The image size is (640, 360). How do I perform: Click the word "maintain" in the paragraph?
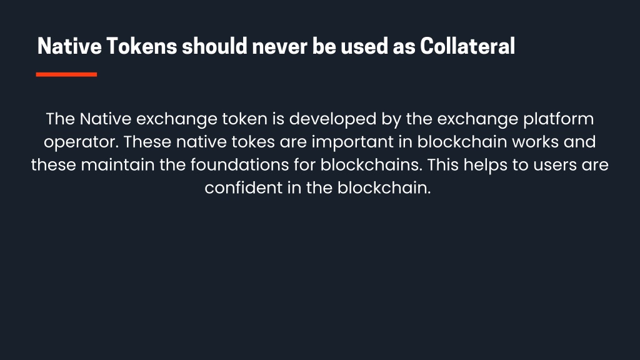click(117, 164)
